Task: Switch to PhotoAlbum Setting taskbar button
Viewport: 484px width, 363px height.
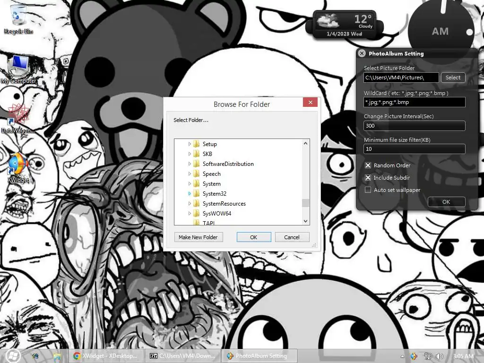Action: coord(259,356)
